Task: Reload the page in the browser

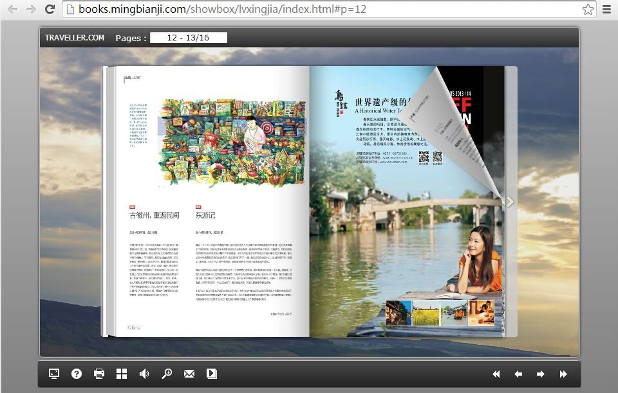Action: [50, 9]
